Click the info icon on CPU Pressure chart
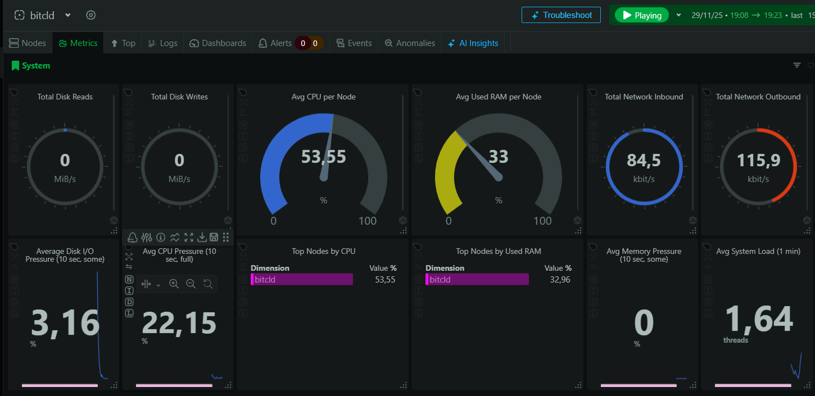The height and width of the screenshot is (396, 815). pyautogui.click(x=161, y=237)
